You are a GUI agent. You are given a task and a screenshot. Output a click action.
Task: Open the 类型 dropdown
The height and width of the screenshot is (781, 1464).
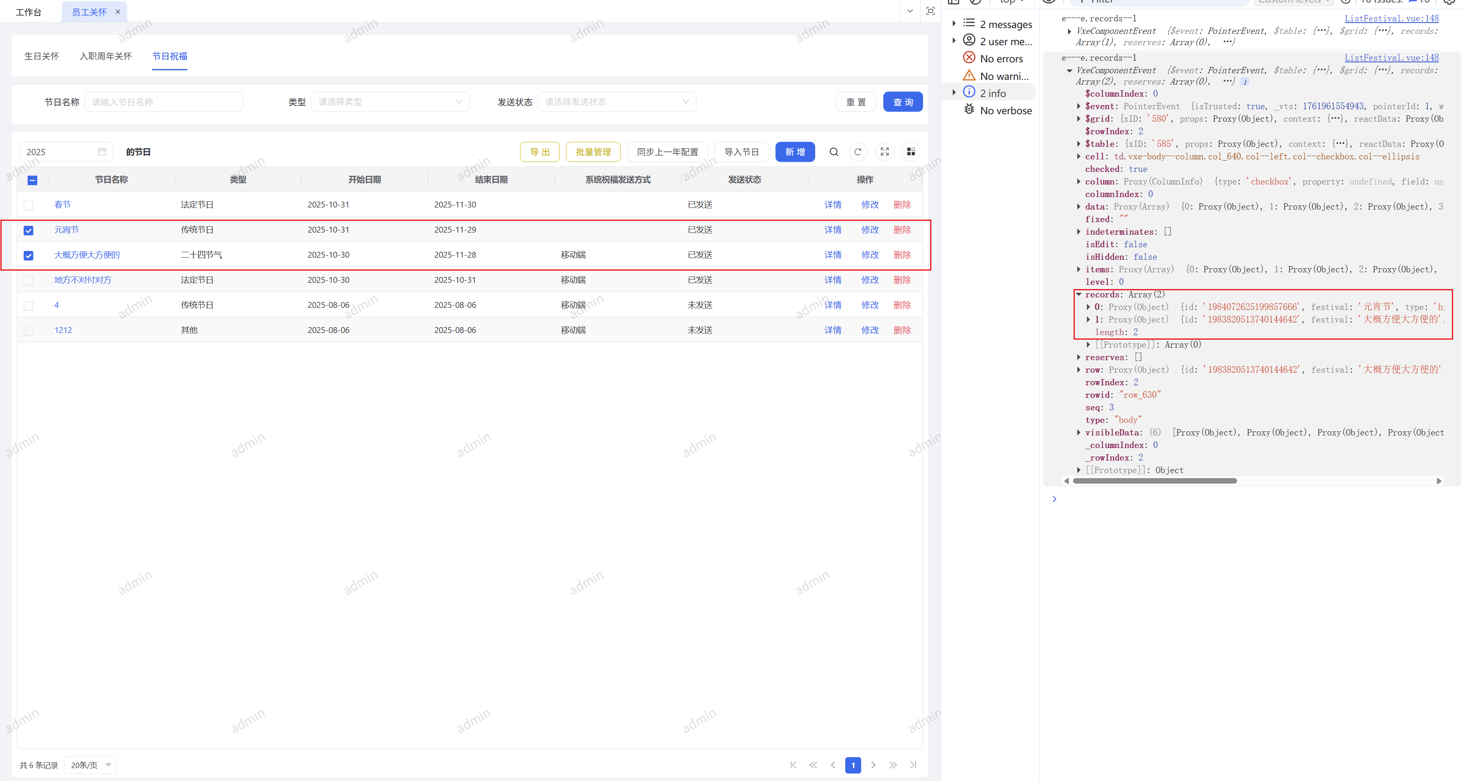(x=390, y=102)
